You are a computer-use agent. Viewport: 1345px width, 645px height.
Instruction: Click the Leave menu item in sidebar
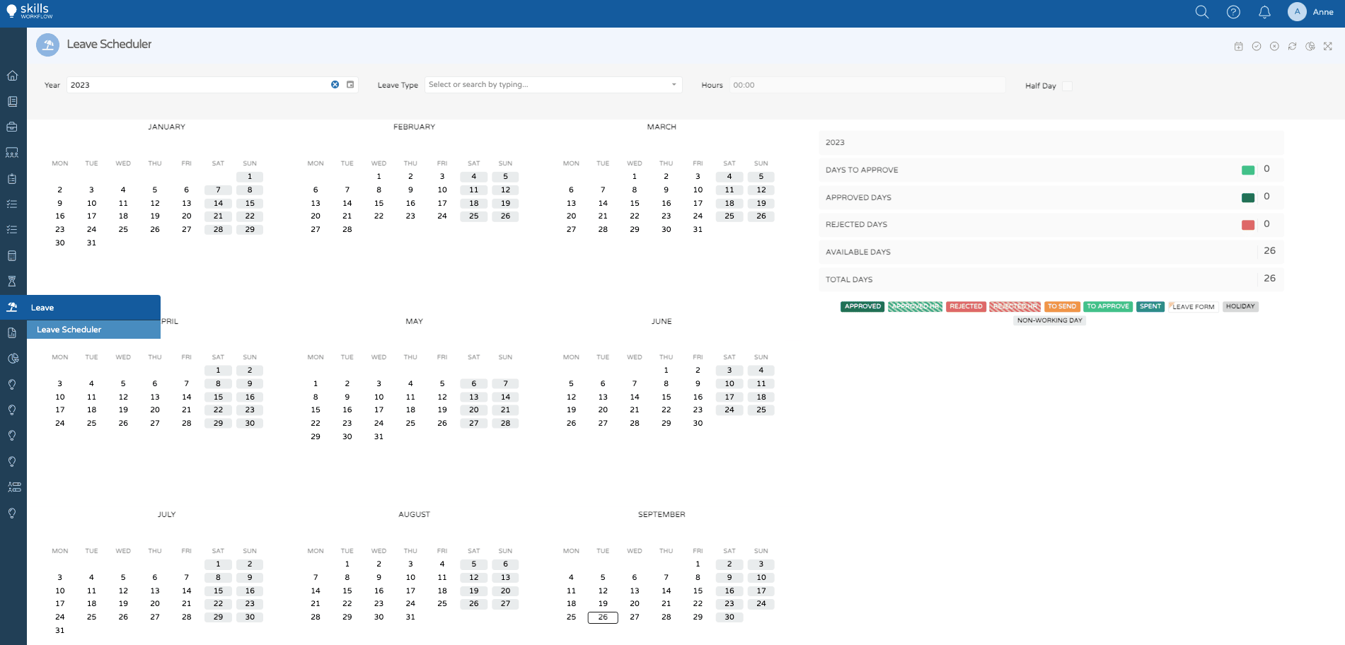coord(93,308)
